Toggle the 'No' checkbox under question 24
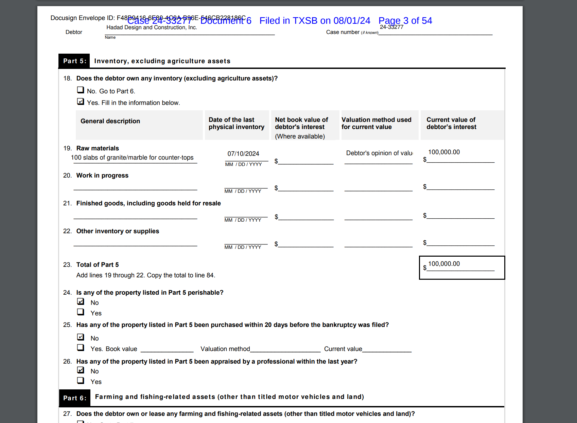This screenshot has width=577, height=423. (81, 301)
